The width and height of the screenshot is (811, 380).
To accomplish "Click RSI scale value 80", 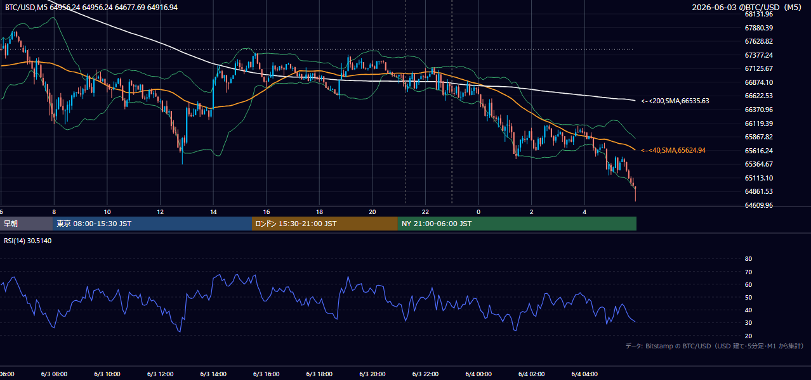I will pyautogui.click(x=748, y=259).
